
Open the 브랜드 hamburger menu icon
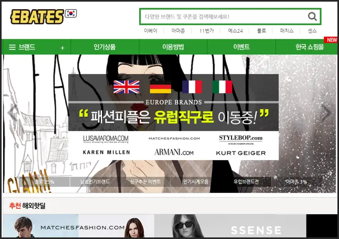tap(12, 47)
